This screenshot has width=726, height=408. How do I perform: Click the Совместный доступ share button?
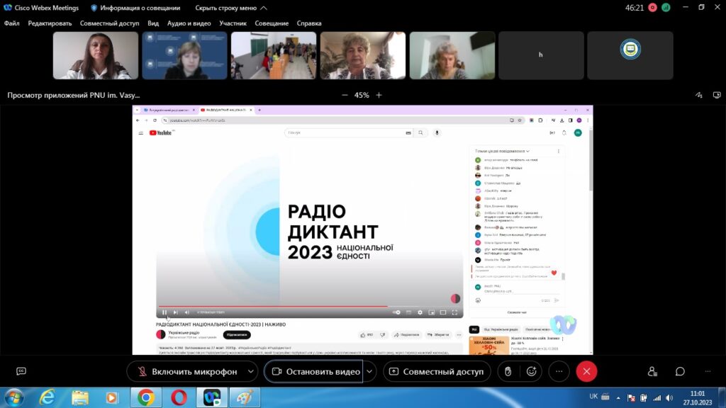pos(437,371)
